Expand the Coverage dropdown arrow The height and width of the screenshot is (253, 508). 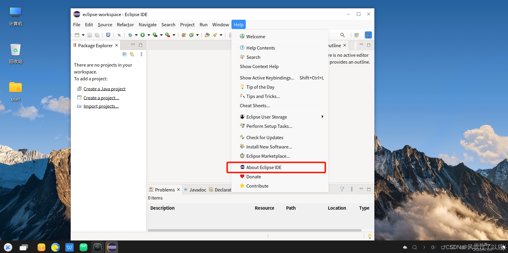161,35
